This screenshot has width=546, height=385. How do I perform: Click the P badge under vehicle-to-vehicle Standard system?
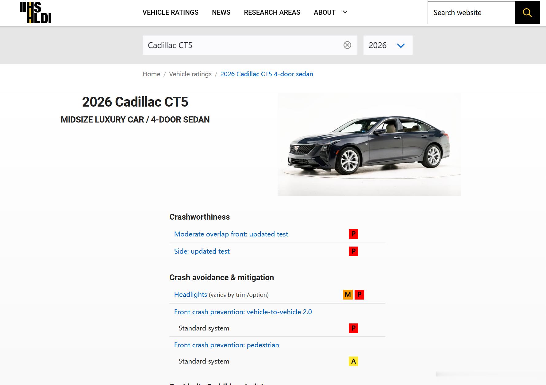[353, 328]
